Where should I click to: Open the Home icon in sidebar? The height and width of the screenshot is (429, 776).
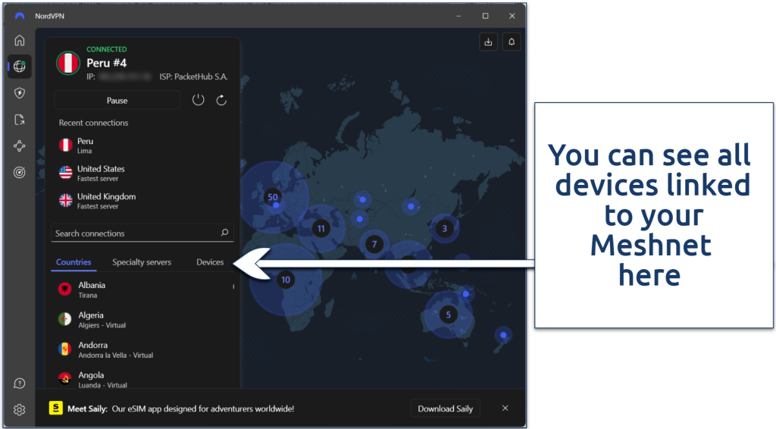19,40
